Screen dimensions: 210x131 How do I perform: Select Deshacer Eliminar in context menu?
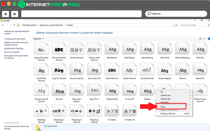pos(168,114)
